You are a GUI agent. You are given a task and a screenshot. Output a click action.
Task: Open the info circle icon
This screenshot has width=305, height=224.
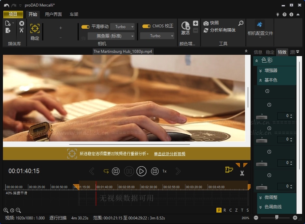pos(291,14)
